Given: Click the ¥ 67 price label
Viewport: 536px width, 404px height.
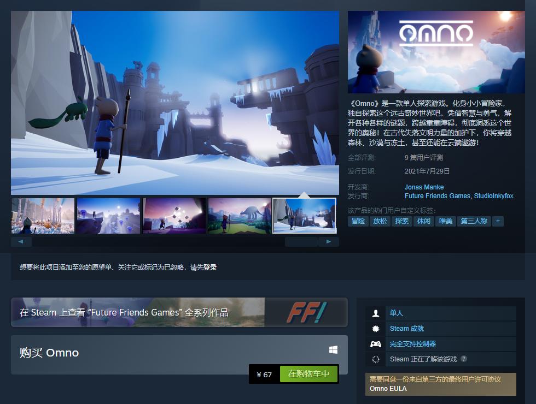Looking at the screenshot, I should 264,375.
